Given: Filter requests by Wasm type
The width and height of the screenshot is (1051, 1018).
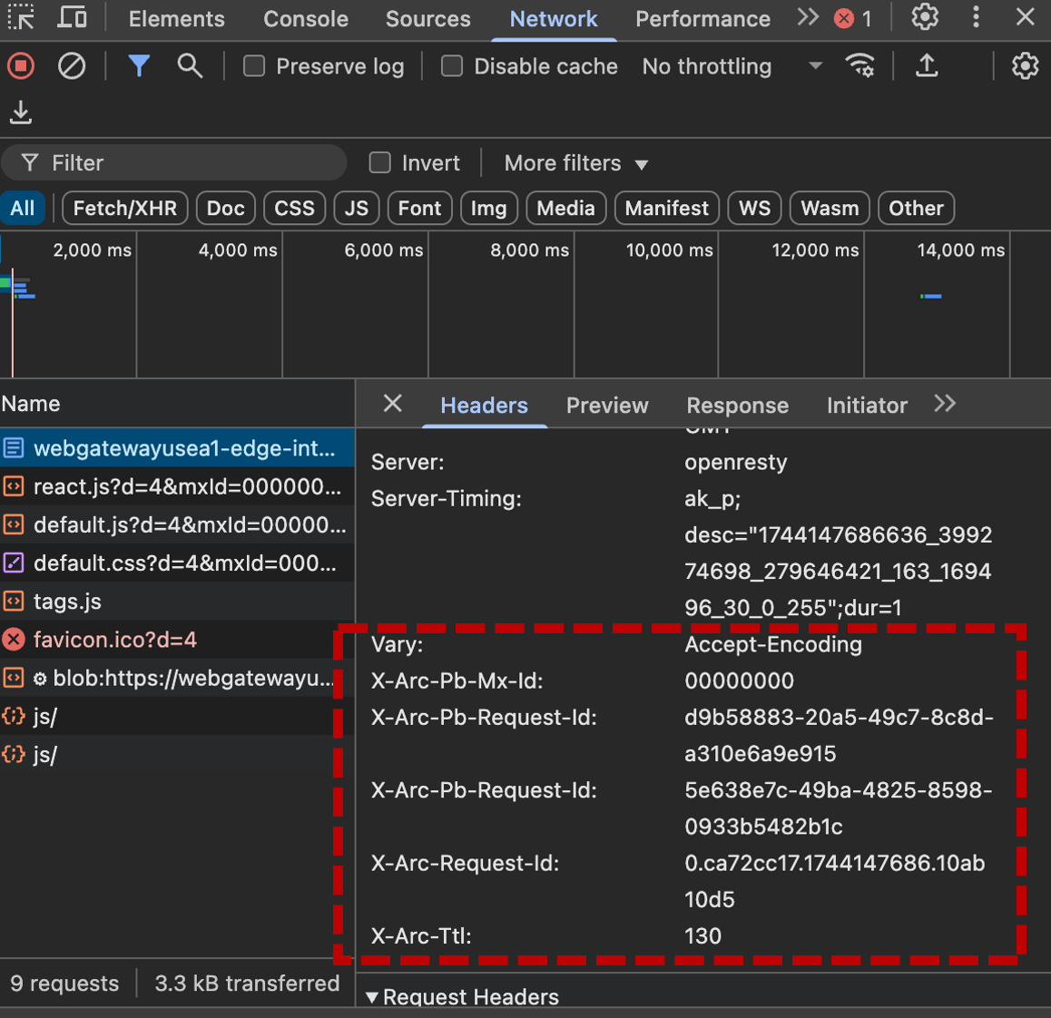Looking at the screenshot, I should [830, 208].
